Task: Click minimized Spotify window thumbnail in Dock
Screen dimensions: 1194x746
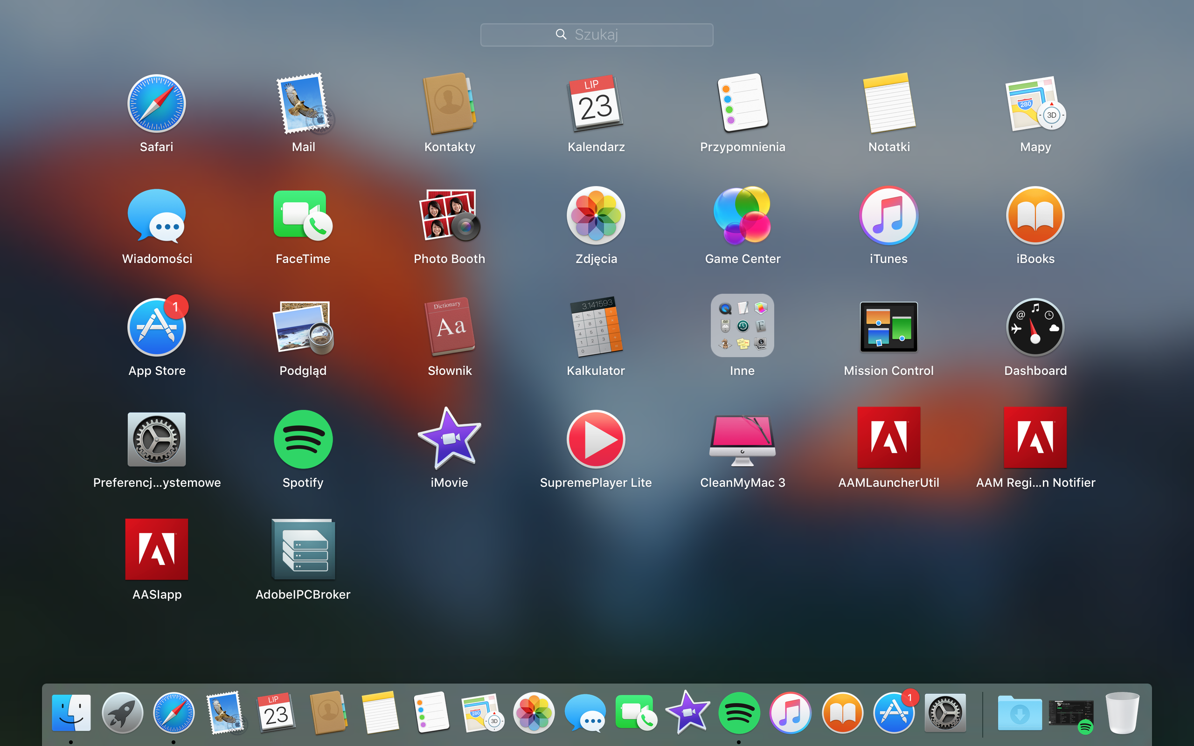Action: coord(1071,713)
